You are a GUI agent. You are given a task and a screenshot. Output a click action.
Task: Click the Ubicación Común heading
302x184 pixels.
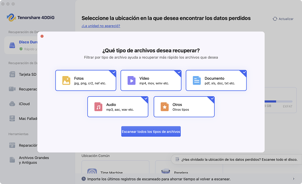click(x=95, y=156)
